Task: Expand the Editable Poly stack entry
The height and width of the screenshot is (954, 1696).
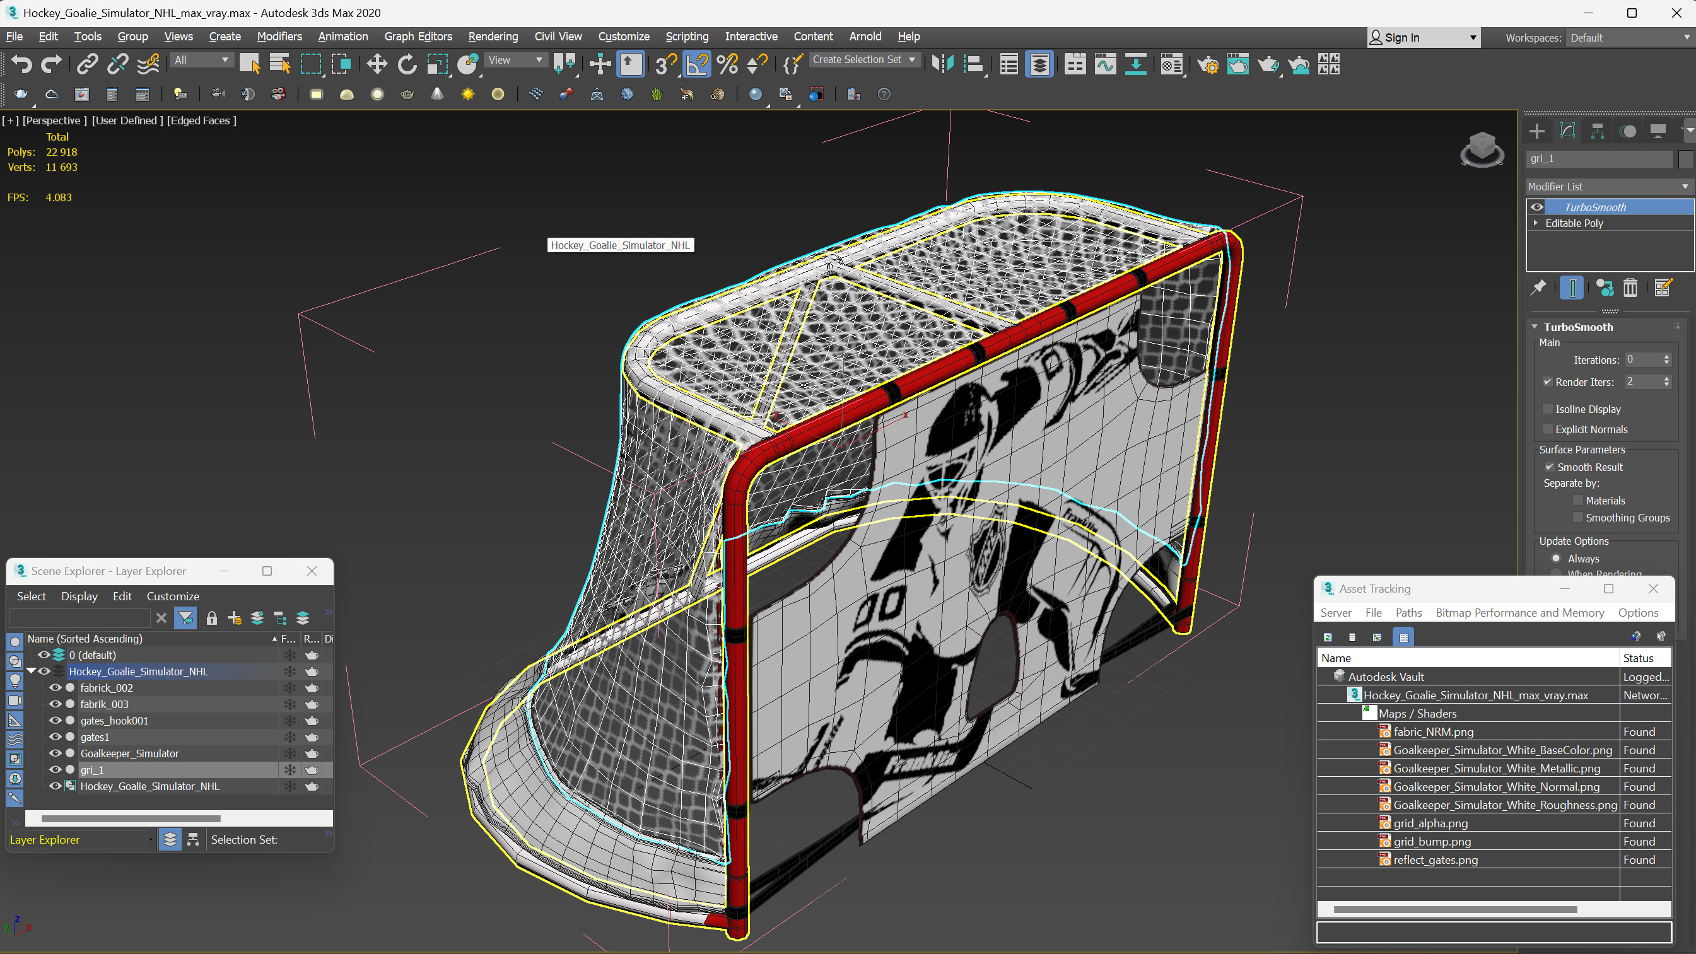Action: pyautogui.click(x=1536, y=223)
